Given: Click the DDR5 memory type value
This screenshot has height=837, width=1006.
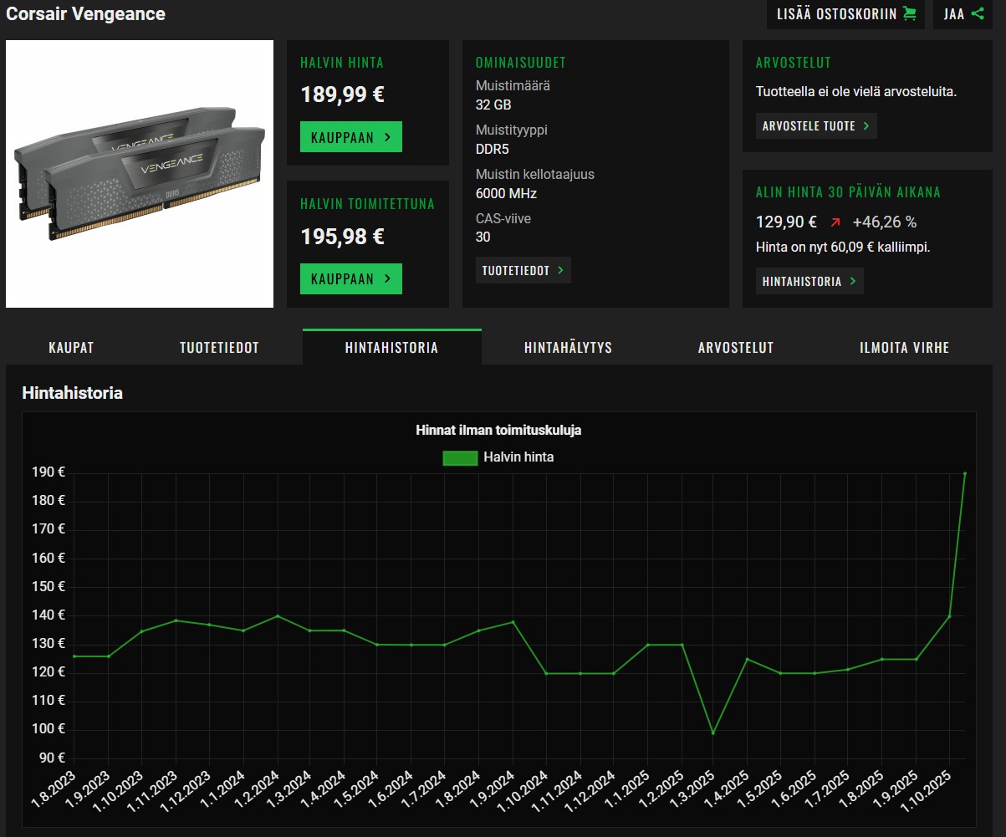Looking at the screenshot, I should (x=493, y=149).
